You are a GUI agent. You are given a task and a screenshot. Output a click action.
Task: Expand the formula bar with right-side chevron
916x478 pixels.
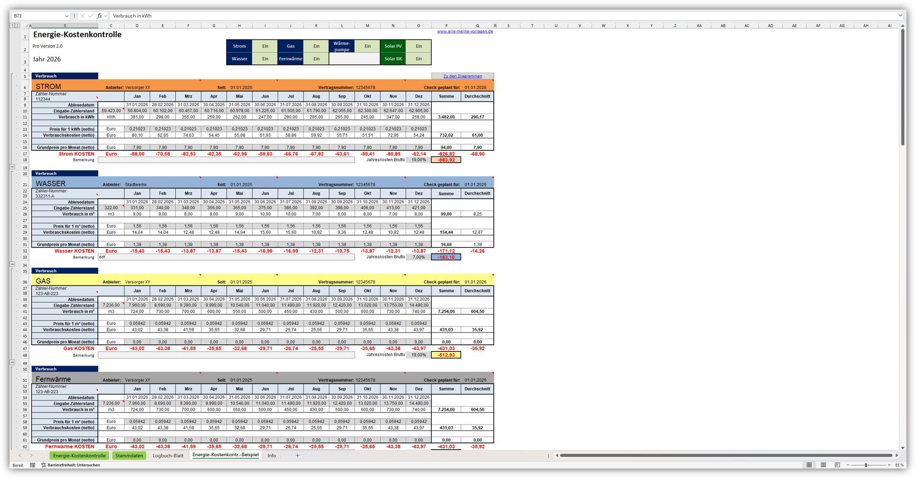900,16
